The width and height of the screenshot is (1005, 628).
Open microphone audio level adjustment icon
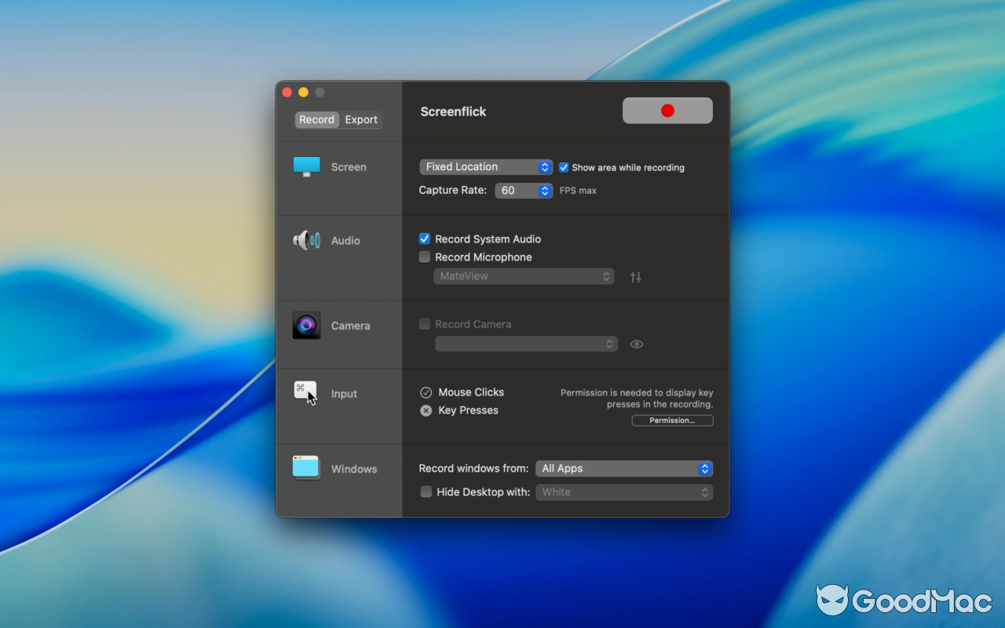pyautogui.click(x=636, y=277)
